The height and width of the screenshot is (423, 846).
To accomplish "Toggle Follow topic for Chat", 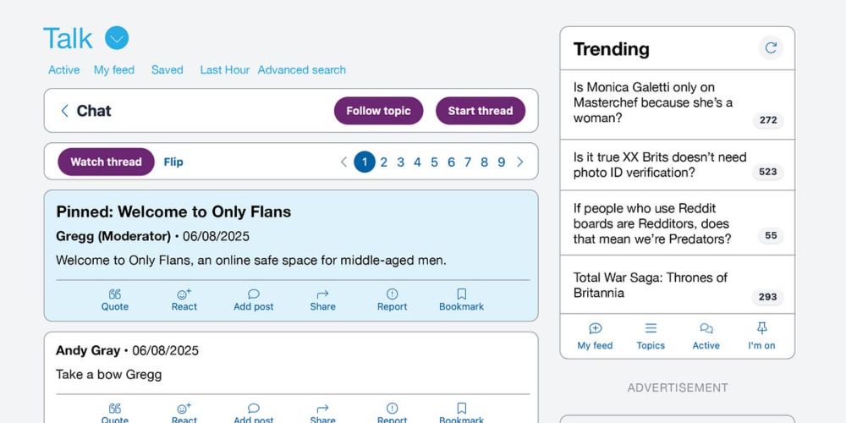I will coord(378,111).
